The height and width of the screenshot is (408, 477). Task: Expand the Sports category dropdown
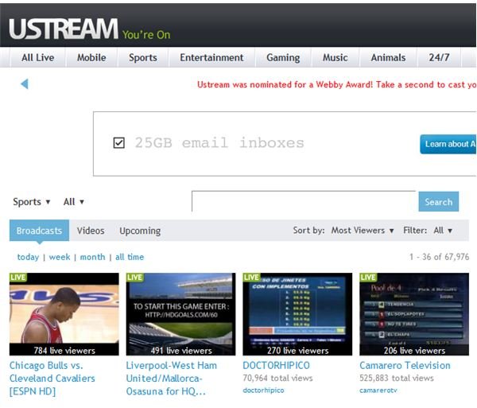31,202
